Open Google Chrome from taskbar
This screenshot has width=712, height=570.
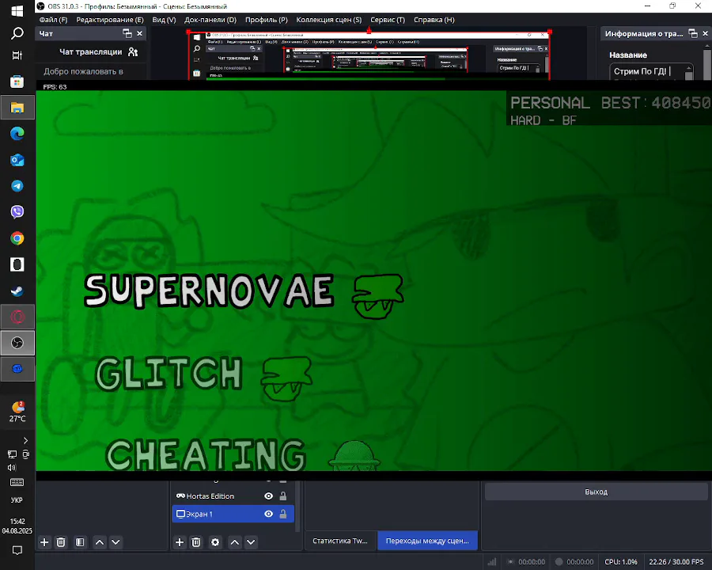click(x=17, y=238)
